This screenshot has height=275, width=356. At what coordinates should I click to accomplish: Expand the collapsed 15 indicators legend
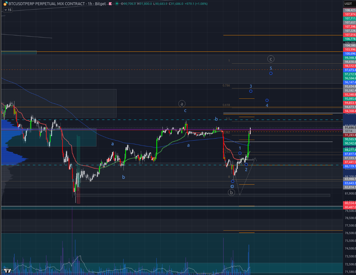coord(7,10)
